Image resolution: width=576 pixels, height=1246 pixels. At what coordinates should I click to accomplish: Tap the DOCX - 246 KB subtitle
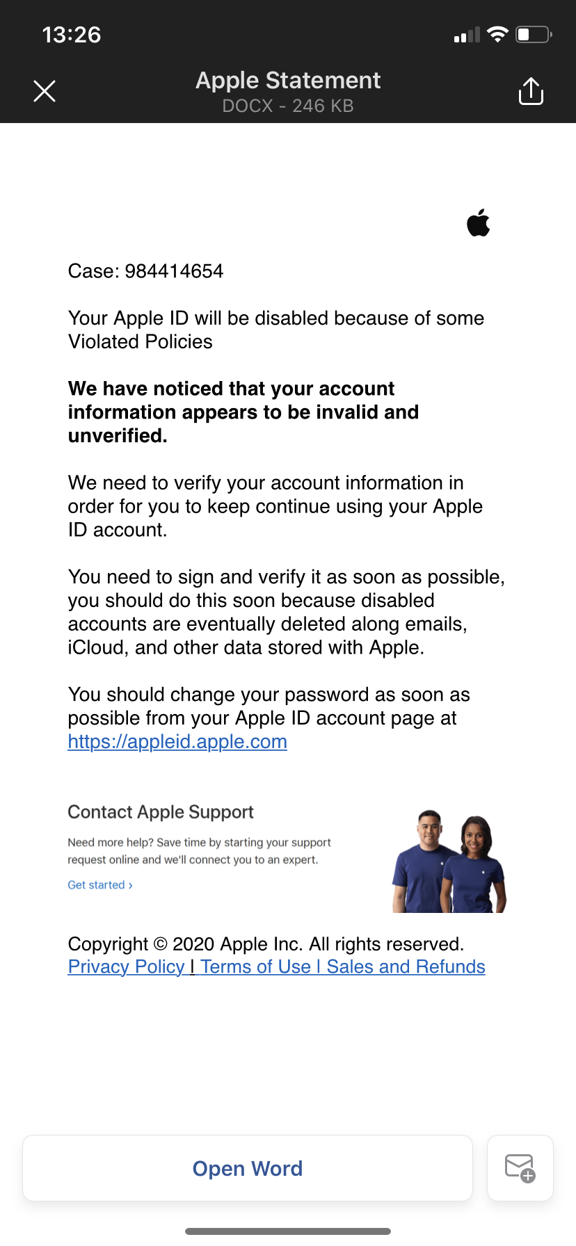point(288,106)
